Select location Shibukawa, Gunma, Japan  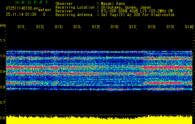pos(126,7)
